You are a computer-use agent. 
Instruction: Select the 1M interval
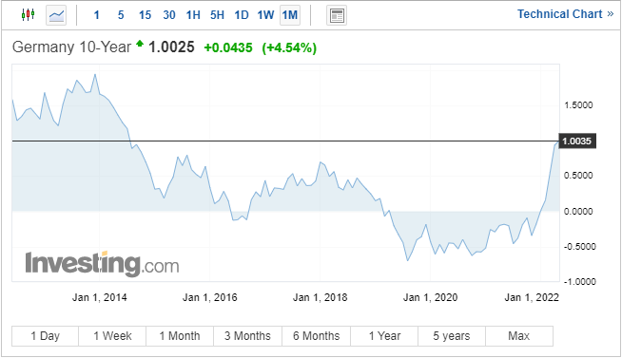click(290, 15)
